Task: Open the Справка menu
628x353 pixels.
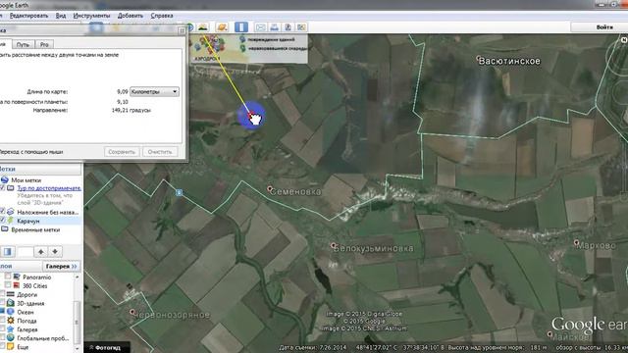Action: 162,16
